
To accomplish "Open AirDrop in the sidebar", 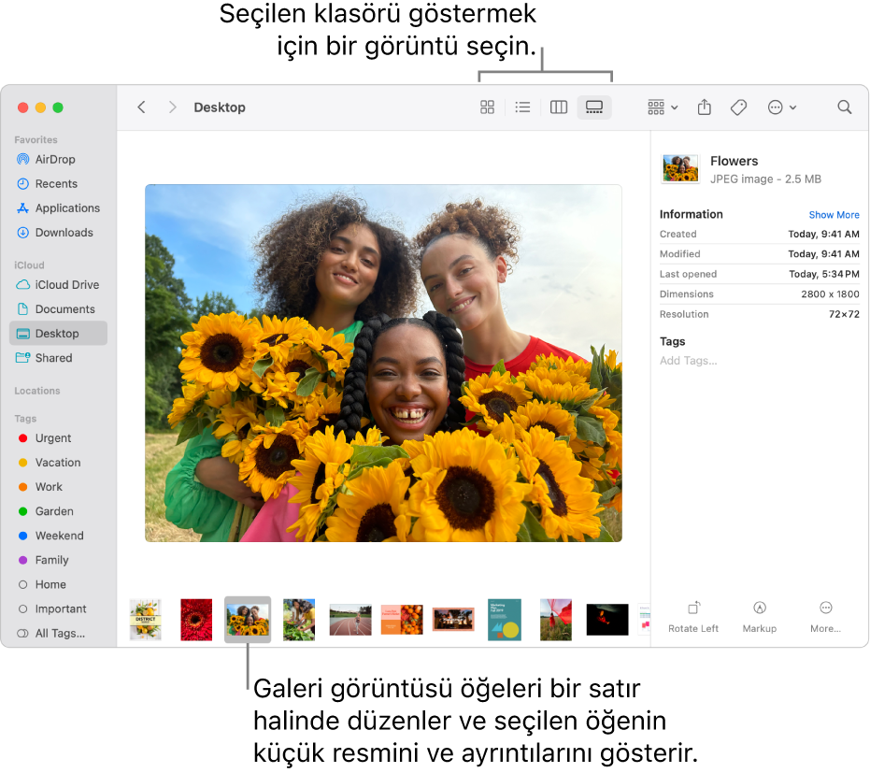I will pos(58,159).
